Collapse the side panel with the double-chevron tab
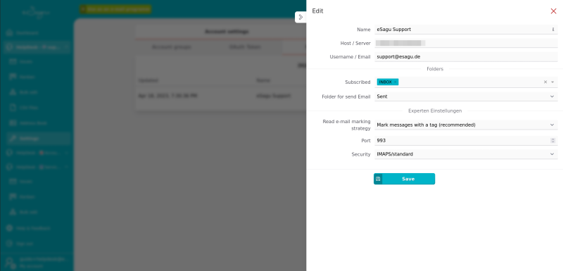Viewport: 563px width, 271px height. (x=301, y=17)
